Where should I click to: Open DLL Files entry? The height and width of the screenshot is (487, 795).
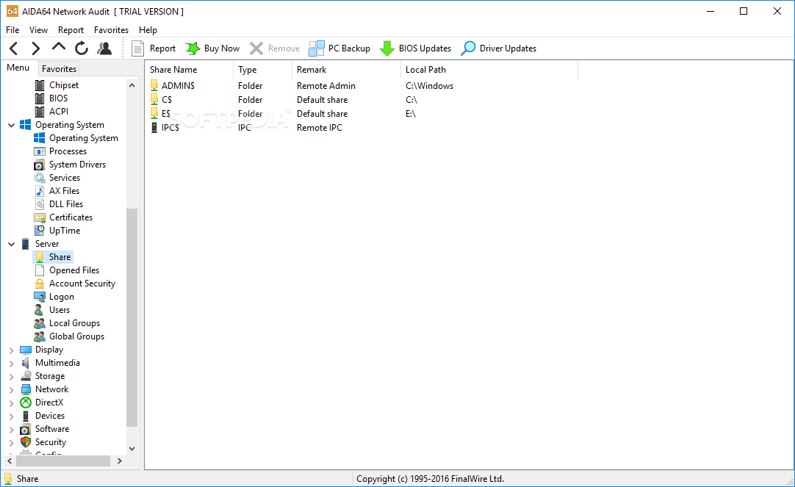[x=66, y=203]
